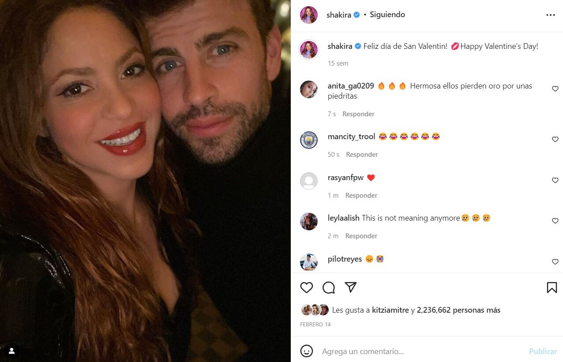
Task: Open the three-dot more options menu
Action: [x=551, y=15]
